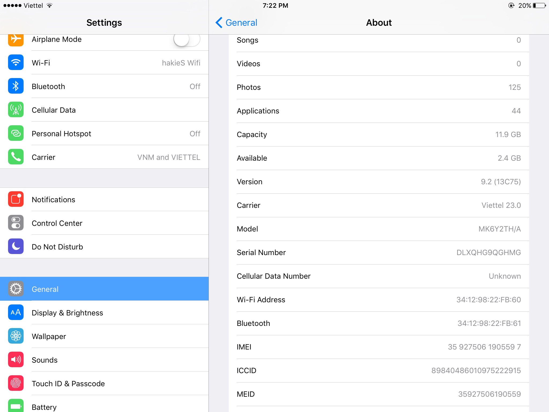
Task: Tap the Wi-Fi settings icon
Action: (x=16, y=62)
